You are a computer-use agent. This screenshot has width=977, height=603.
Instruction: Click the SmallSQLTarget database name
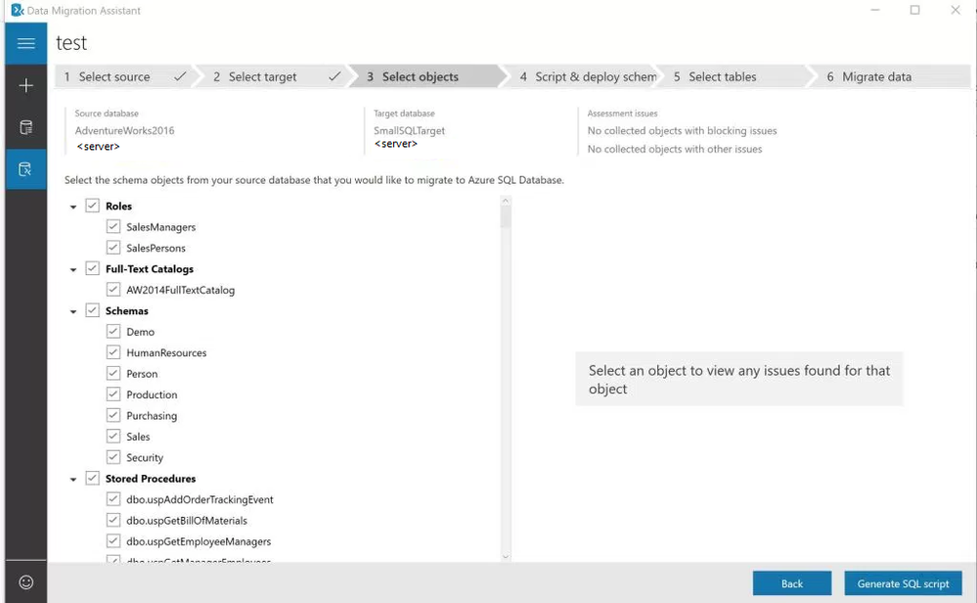coord(410,130)
